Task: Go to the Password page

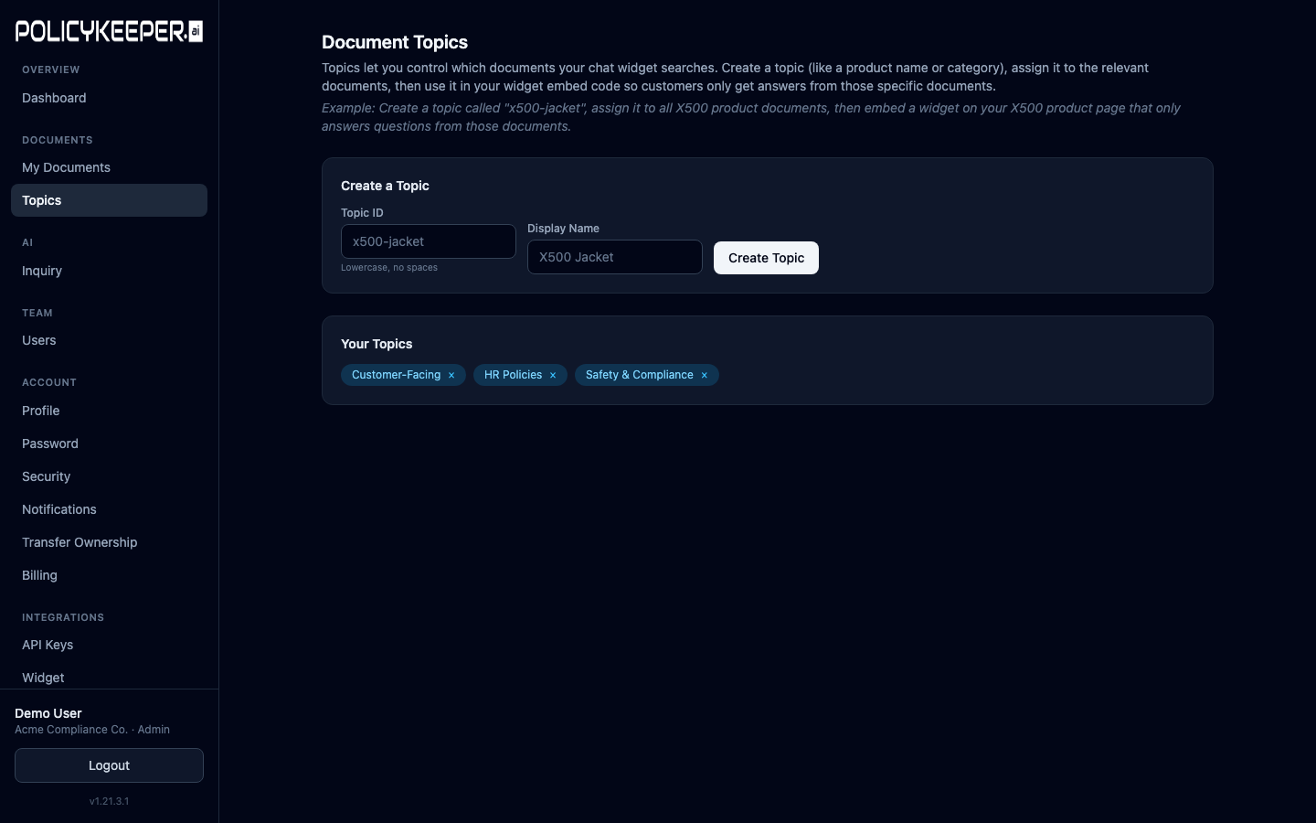Action: [x=50, y=444]
